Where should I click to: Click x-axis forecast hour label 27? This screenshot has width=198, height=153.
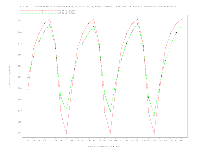point(77,140)
